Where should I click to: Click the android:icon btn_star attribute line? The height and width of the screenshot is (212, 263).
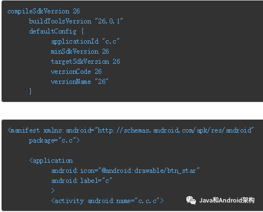125,171
